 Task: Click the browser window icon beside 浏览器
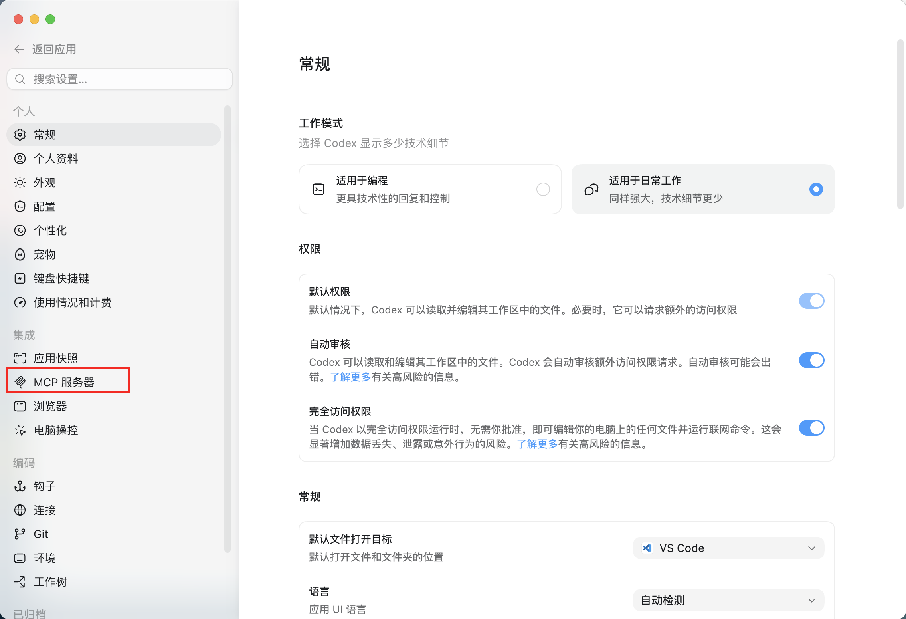coord(20,406)
